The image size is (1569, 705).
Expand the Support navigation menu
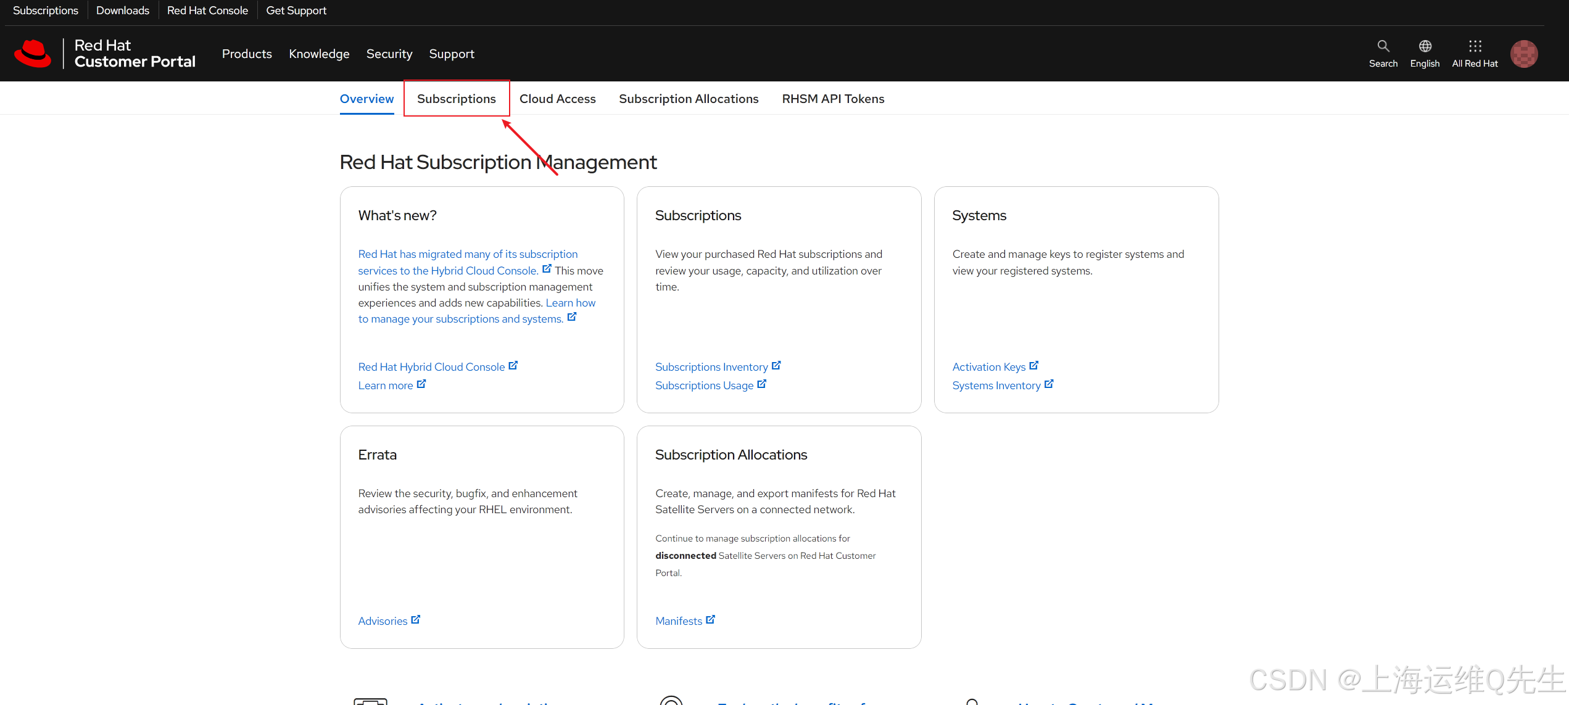pyautogui.click(x=452, y=54)
